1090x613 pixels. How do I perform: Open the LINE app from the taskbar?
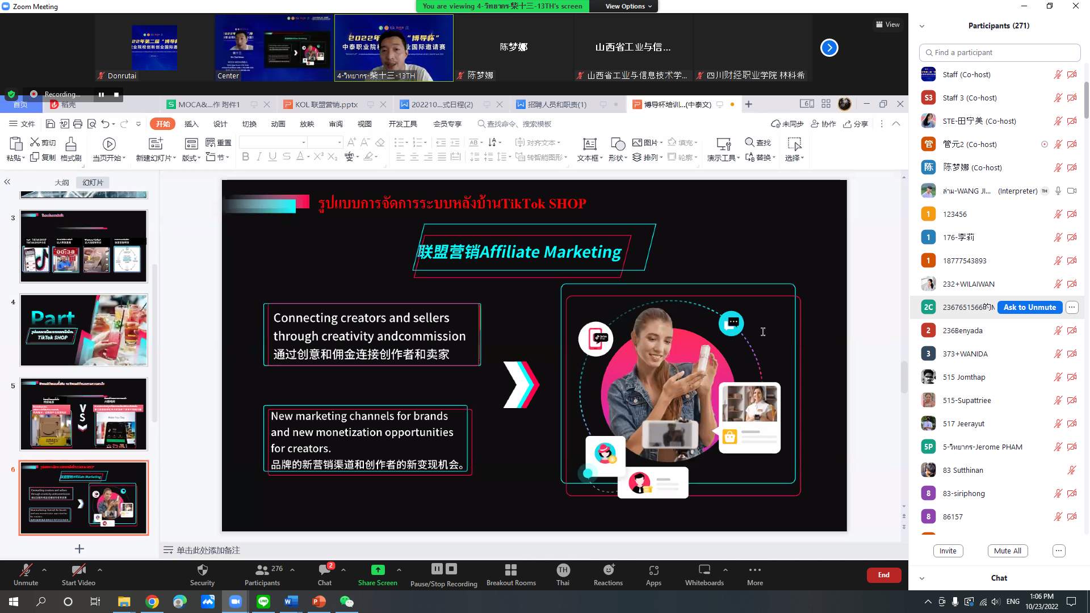263,602
